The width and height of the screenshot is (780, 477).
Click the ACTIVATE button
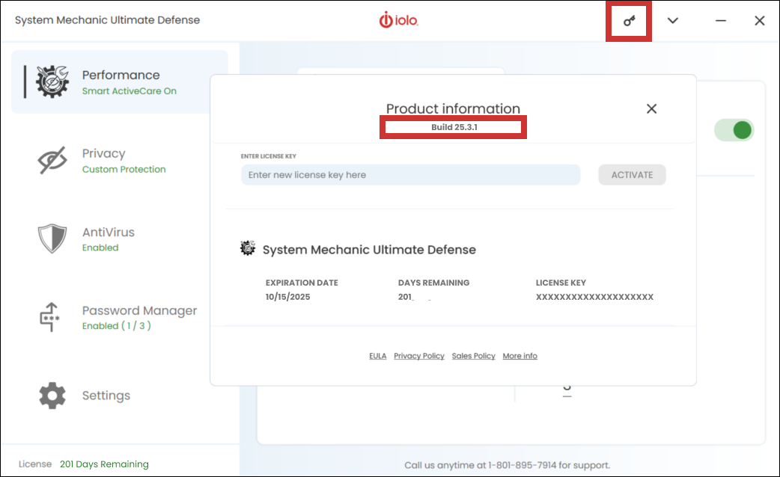click(632, 175)
